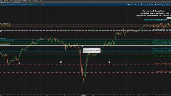The image size is (171, 96).
Task: Open the Studies dropdown
Action: 167,5
